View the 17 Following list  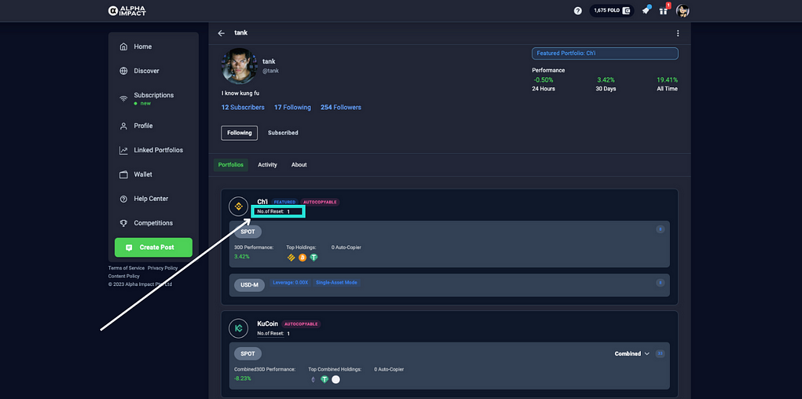(x=293, y=108)
